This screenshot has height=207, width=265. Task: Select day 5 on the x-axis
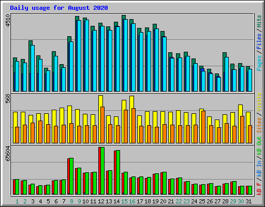(x=48, y=201)
